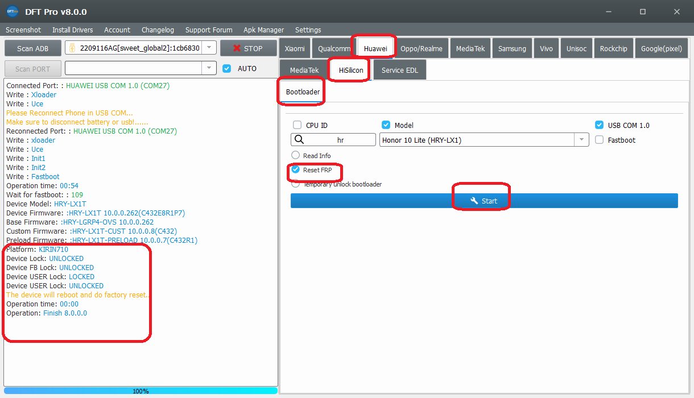The width and height of the screenshot is (694, 398).
Task: Open the Huawei MediaTek sub-tab
Action: click(304, 70)
